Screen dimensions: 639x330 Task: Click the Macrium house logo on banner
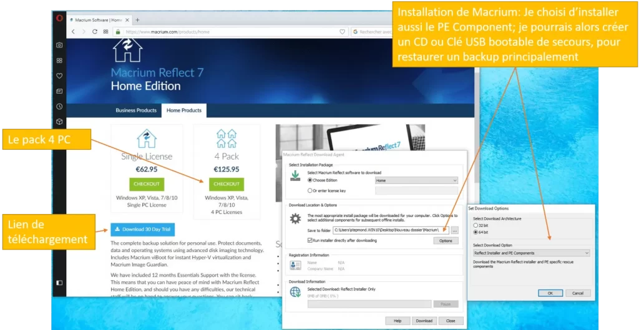[x=127, y=50]
